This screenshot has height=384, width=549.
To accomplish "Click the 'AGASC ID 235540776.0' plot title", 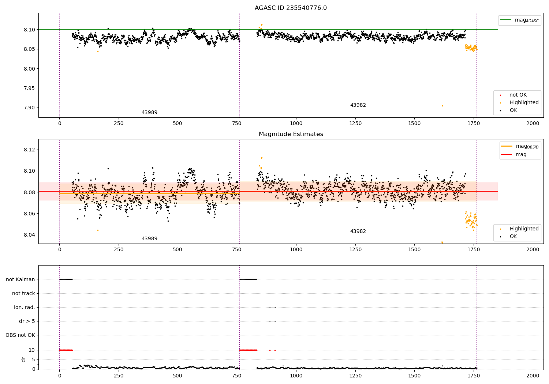I will (x=291, y=8).
